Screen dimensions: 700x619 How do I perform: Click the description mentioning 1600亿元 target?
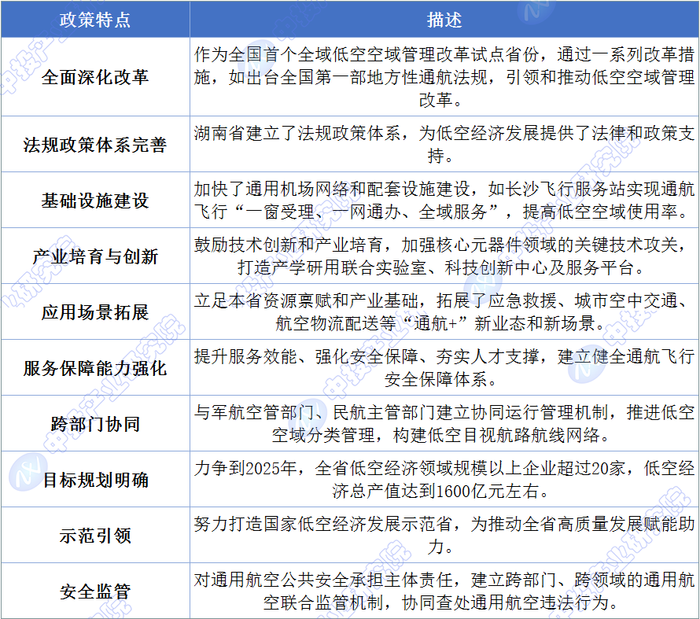click(x=444, y=480)
